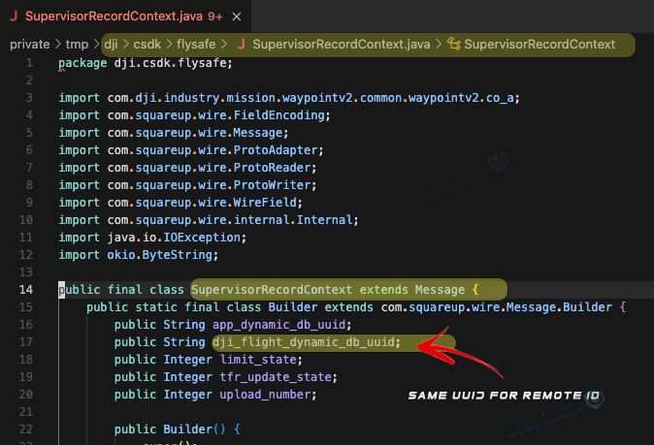Click line number 14 in the gutter
Viewport: 654px width, 445px height.
pos(26,289)
